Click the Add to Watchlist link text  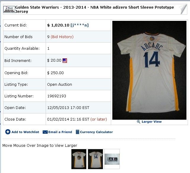point(25,132)
